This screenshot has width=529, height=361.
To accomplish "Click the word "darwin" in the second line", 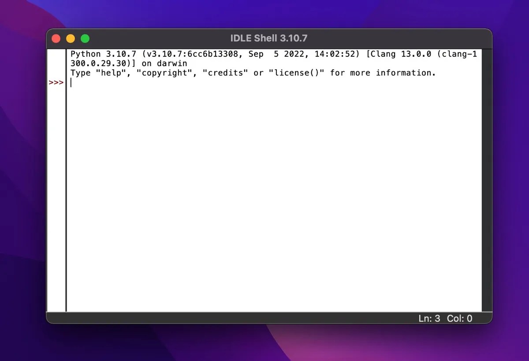I will pos(172,63).
